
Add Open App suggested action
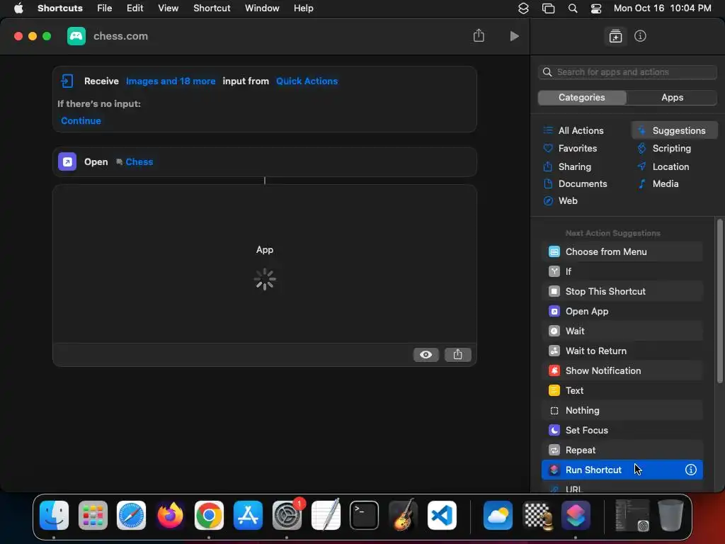click(622, 312)
